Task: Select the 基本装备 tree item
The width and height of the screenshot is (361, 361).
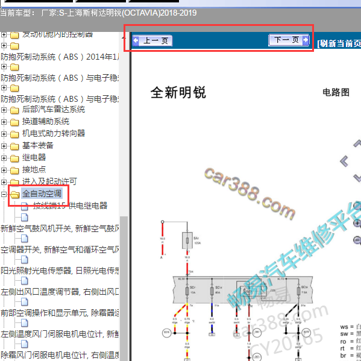Action: [38, 145]
